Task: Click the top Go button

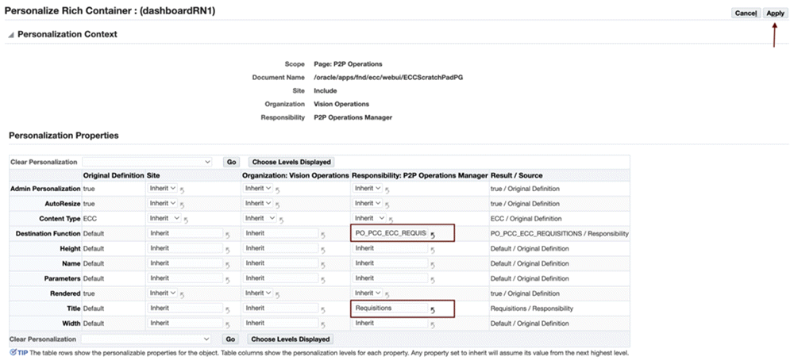Action: tap(231, 162)
